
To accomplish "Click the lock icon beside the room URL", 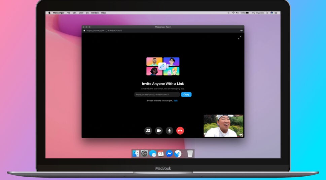I will coord(84,31).
